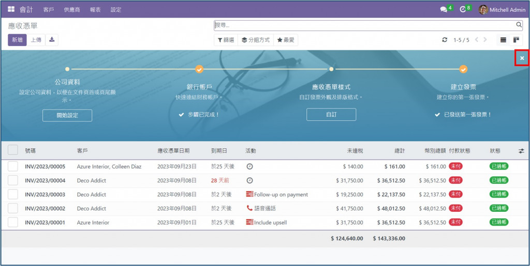Click 自訂 button under 應收憑單樣式
The image size is (530, 266).
point(331,114)
